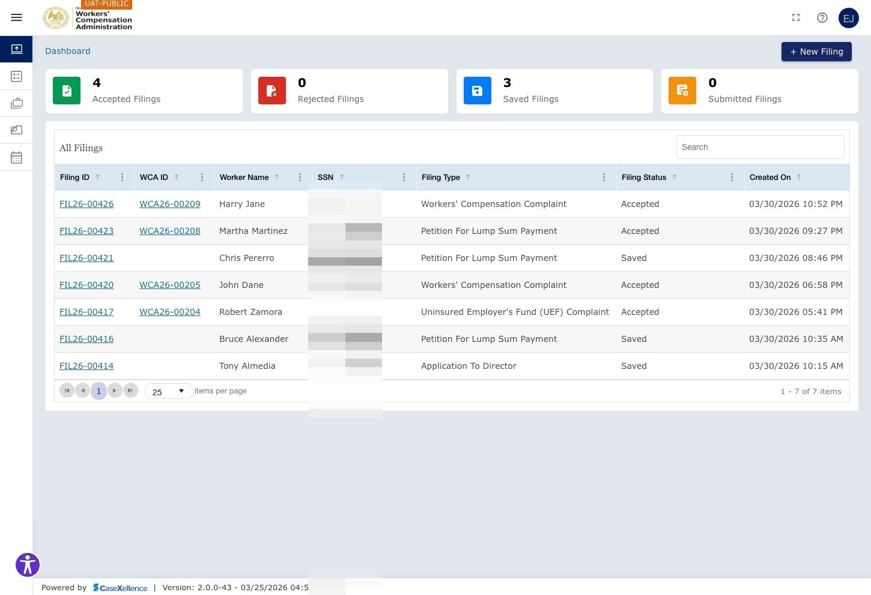The height and width of the screenshot is (595, 871).
Task: Open case WCA26-00204 link
Action: [x=170, y=312]
